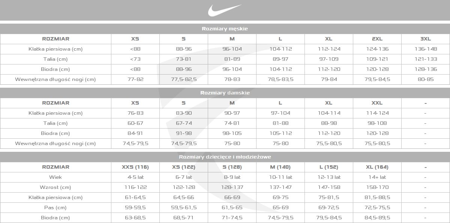Select the 4-5 lat age cell

[x=135, y=177]
